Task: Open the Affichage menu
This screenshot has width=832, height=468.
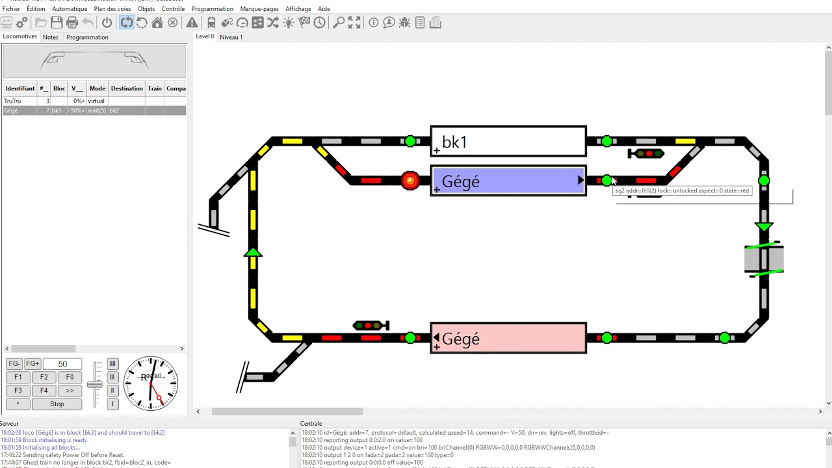Action: [298, 9]
